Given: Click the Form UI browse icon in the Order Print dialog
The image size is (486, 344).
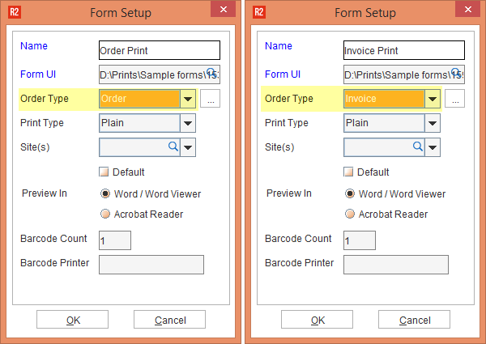Looking at the screenshot, I should pyautogui.click(x=214, y=71).
